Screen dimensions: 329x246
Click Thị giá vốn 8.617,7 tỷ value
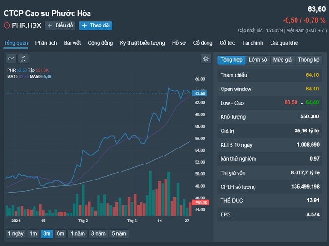[x=305, y=172]
